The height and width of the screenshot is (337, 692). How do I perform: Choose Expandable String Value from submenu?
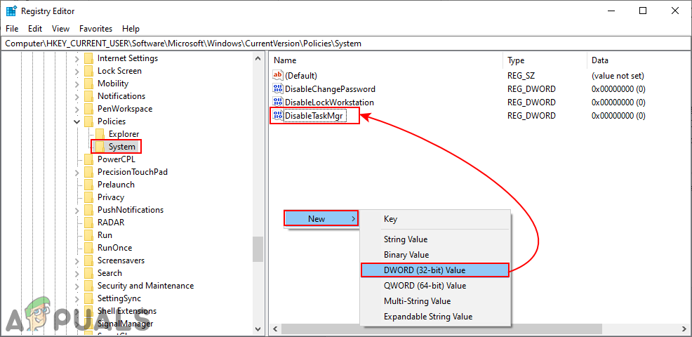click(x=434, y=317)
